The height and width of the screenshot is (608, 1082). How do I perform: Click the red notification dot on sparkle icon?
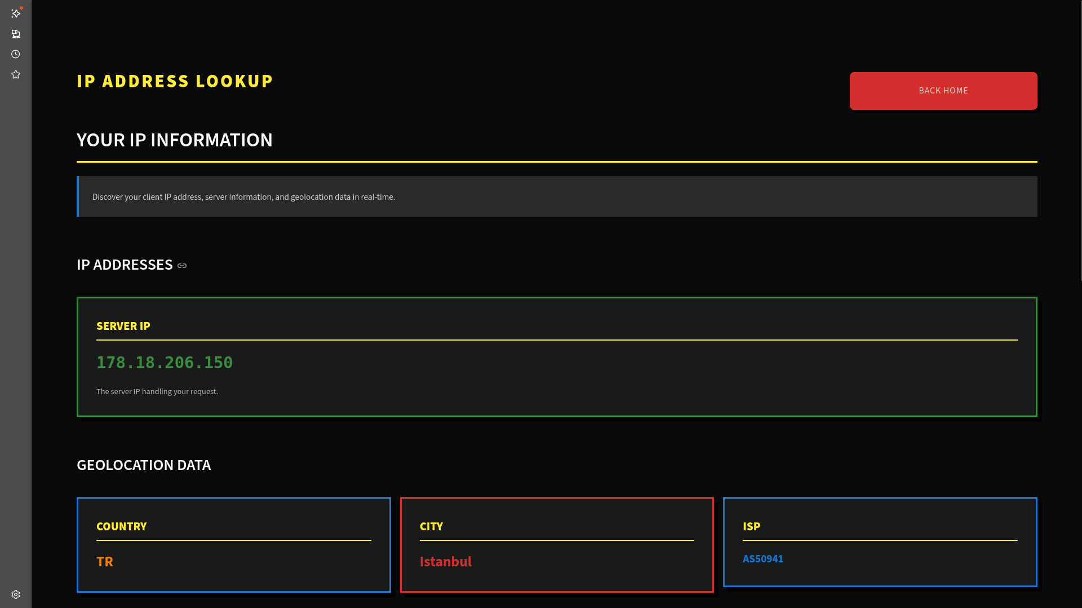tap(21, 8)
